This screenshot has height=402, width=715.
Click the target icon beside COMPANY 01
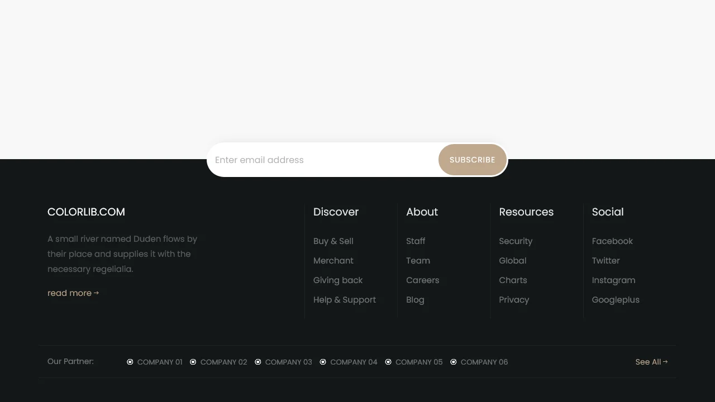click(130, 362)
